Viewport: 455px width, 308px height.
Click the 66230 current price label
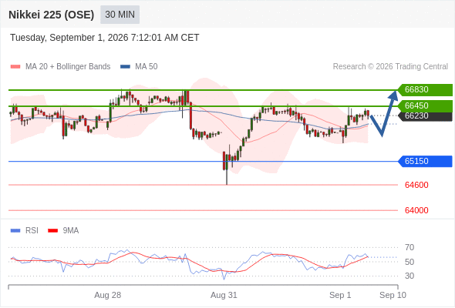425,116
